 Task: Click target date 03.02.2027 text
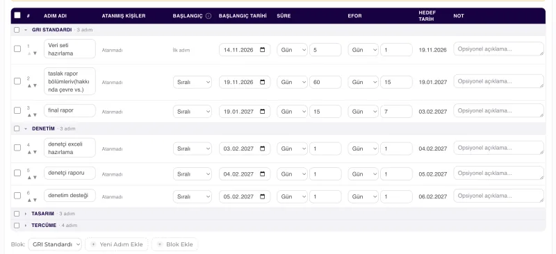point(432,112)
